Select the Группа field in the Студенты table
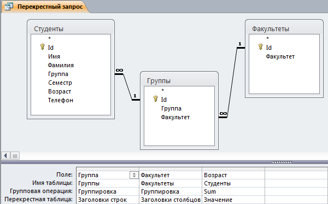Image resolution: width=328 pixels, height=204 pixels. 58,74
